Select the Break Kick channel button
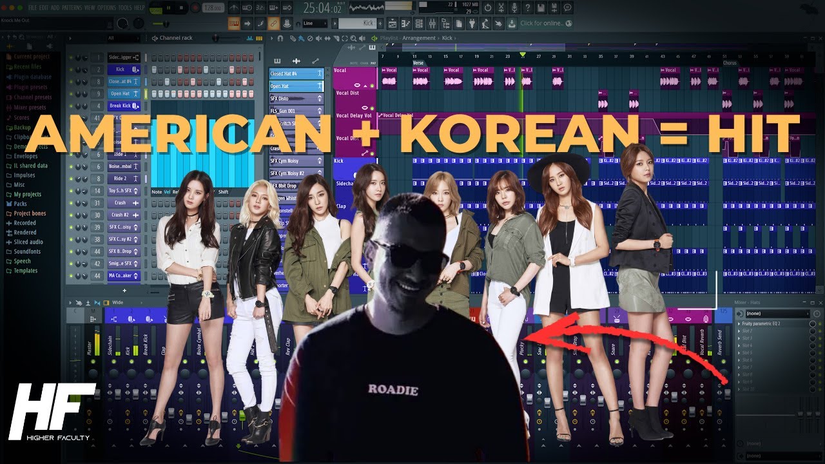This screenshot has width=825, height=464. tap(124, 105)
